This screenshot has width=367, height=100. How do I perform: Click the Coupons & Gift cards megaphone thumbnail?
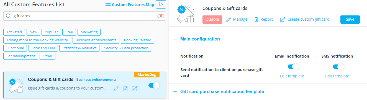16,85
